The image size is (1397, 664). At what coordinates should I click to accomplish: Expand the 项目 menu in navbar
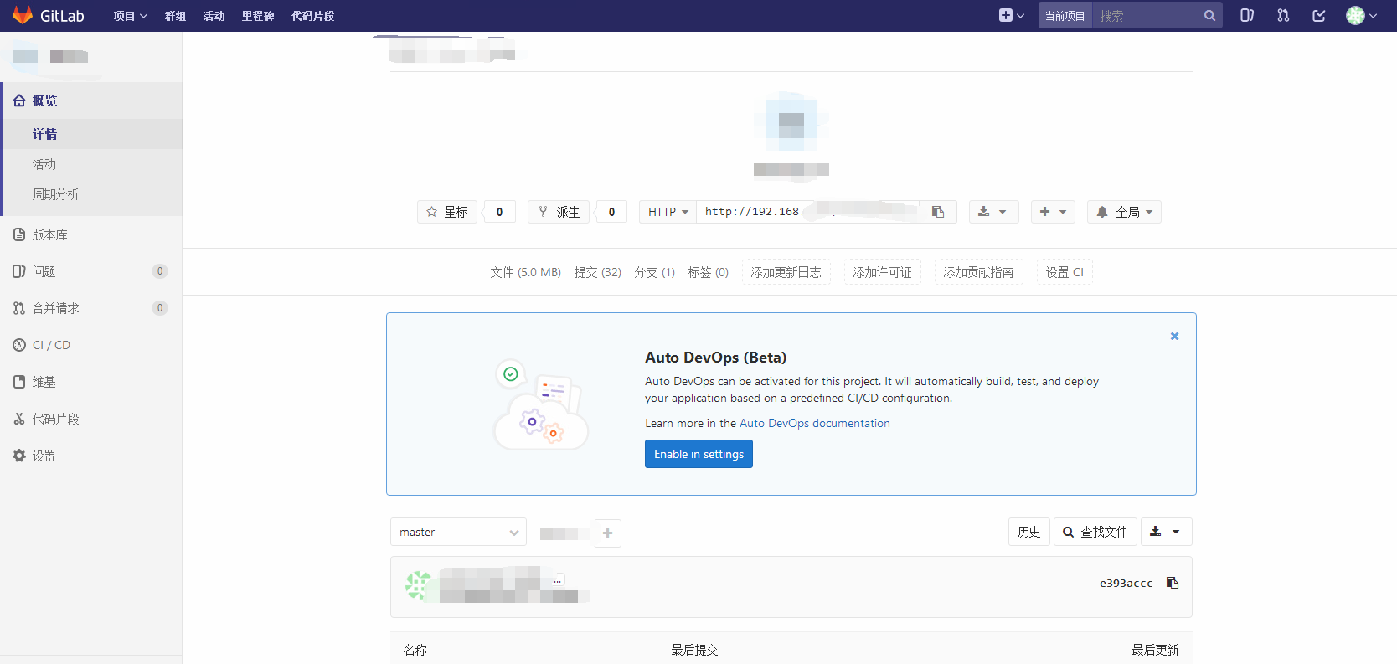tap(131, 16)
